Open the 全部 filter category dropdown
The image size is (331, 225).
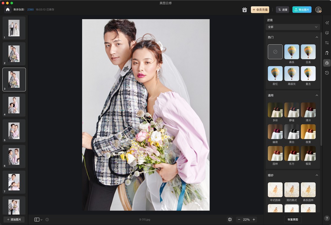[293, 27]
